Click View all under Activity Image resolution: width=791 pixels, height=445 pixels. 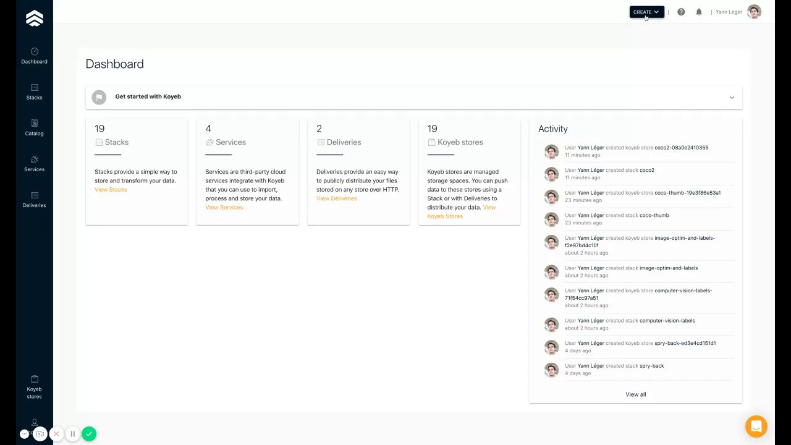[x=635, y=394]
